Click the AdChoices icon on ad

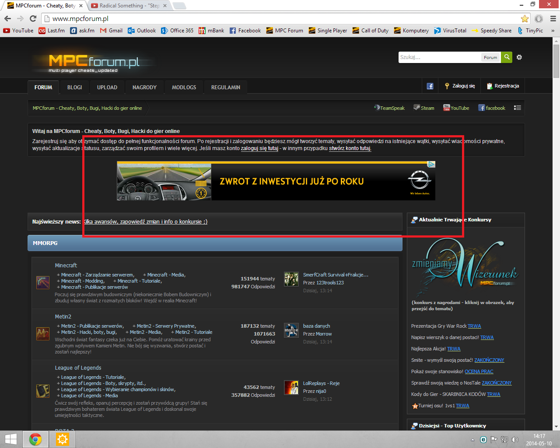pos(431,164)
